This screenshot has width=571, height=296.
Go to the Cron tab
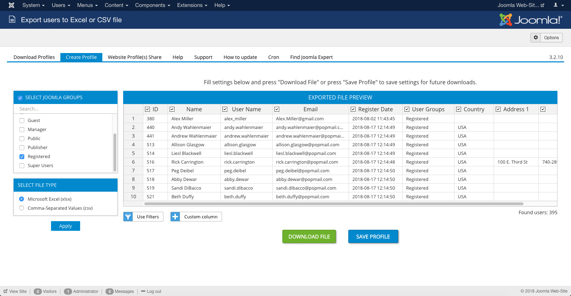[x=273, y=57]
